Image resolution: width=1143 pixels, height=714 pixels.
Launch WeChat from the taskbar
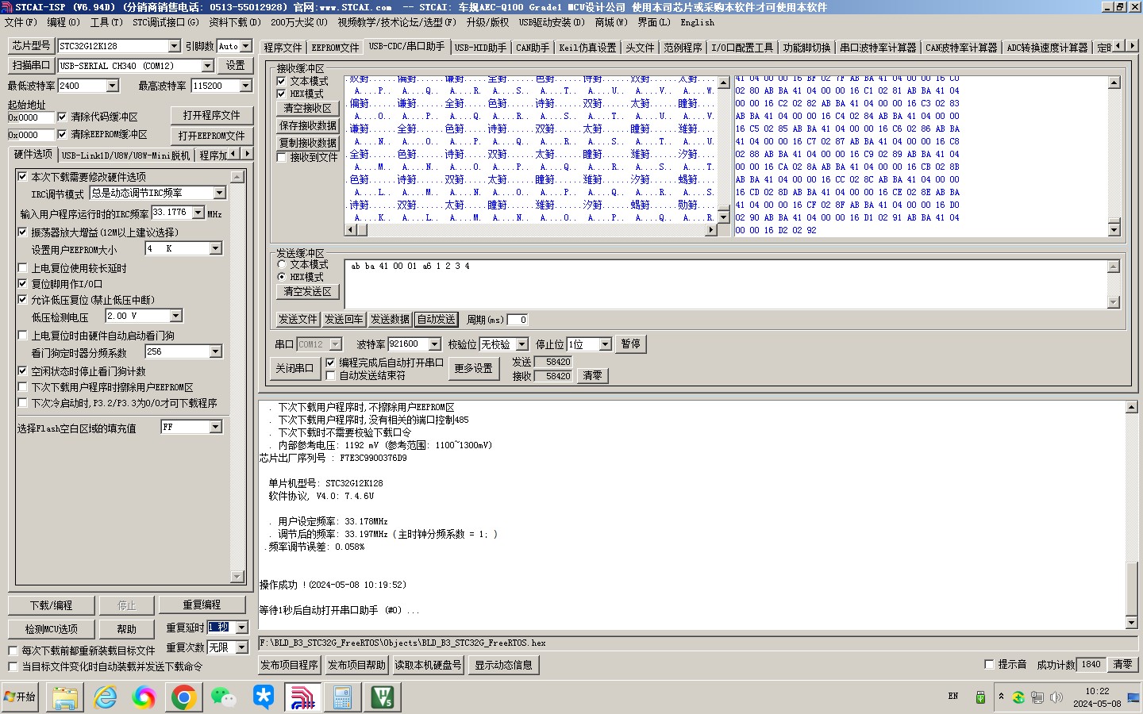(223, 697)
